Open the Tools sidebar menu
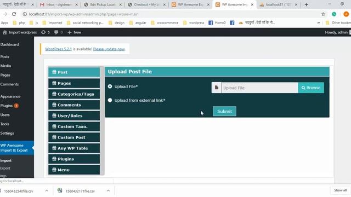Viewport: 351px width, 197px height. pyautogui.click(x=5, y=124)
